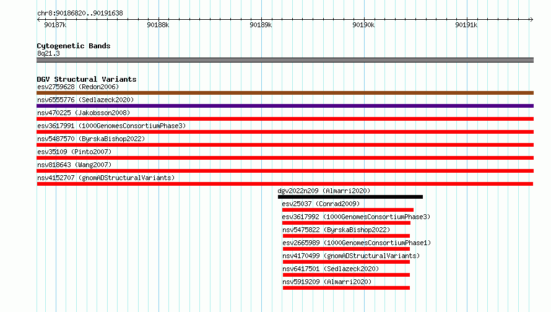Click the red esv3617991 variant bar
Viewport: 551px width, 312px height.
tap(285, 132)
